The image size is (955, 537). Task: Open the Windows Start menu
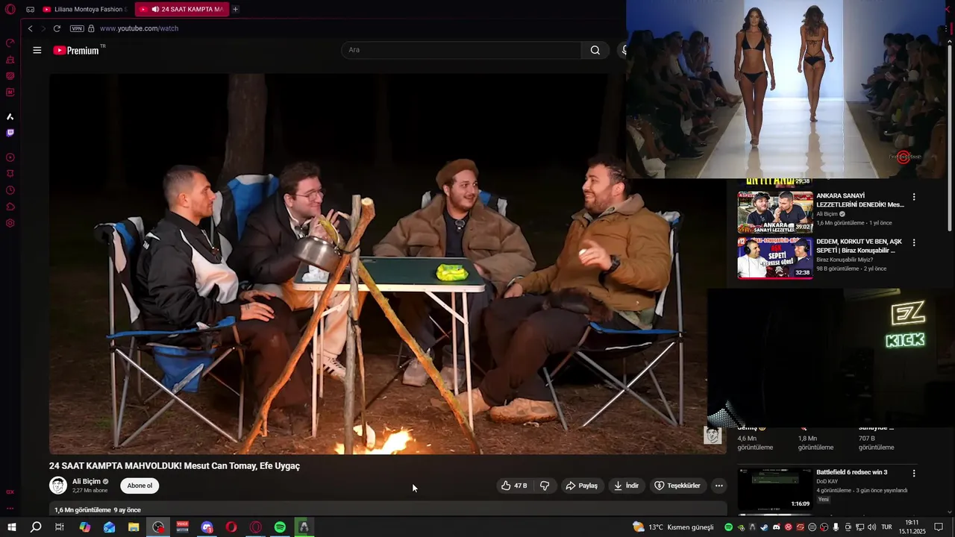point(11,527)
